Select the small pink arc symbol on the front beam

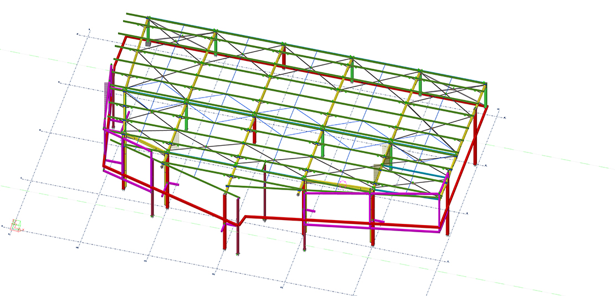click(342, 182)
